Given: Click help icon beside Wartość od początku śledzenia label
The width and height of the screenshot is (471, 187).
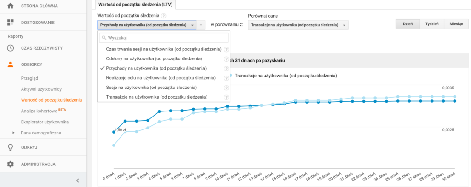Looking at the screenshot, I should click(x=163, y=16).
